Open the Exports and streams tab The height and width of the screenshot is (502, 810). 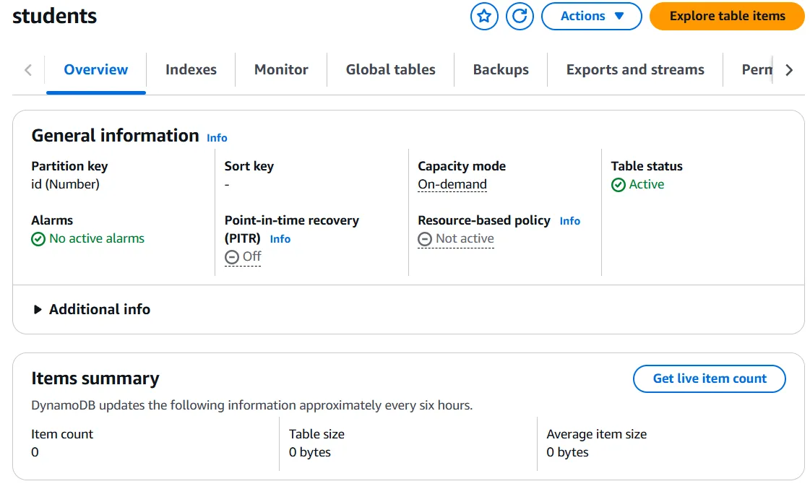tap(635, 69)
